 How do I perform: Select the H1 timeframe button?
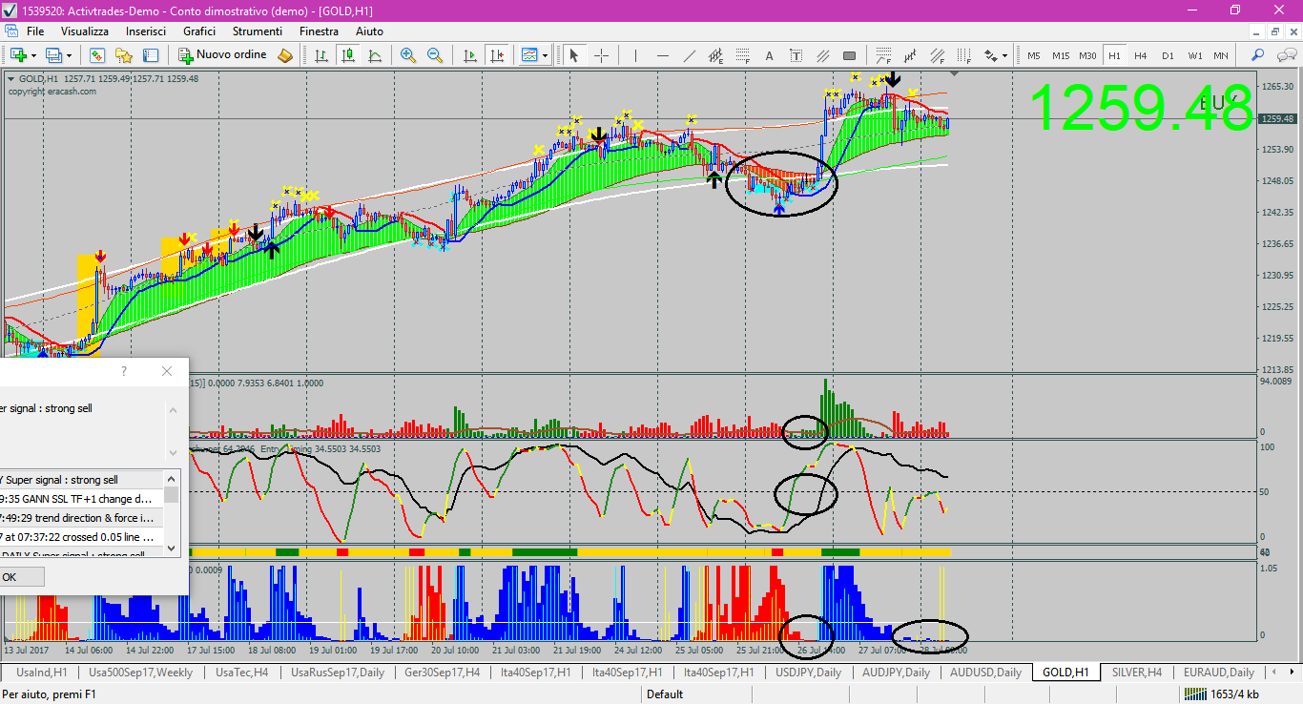tap(1114, 55)
